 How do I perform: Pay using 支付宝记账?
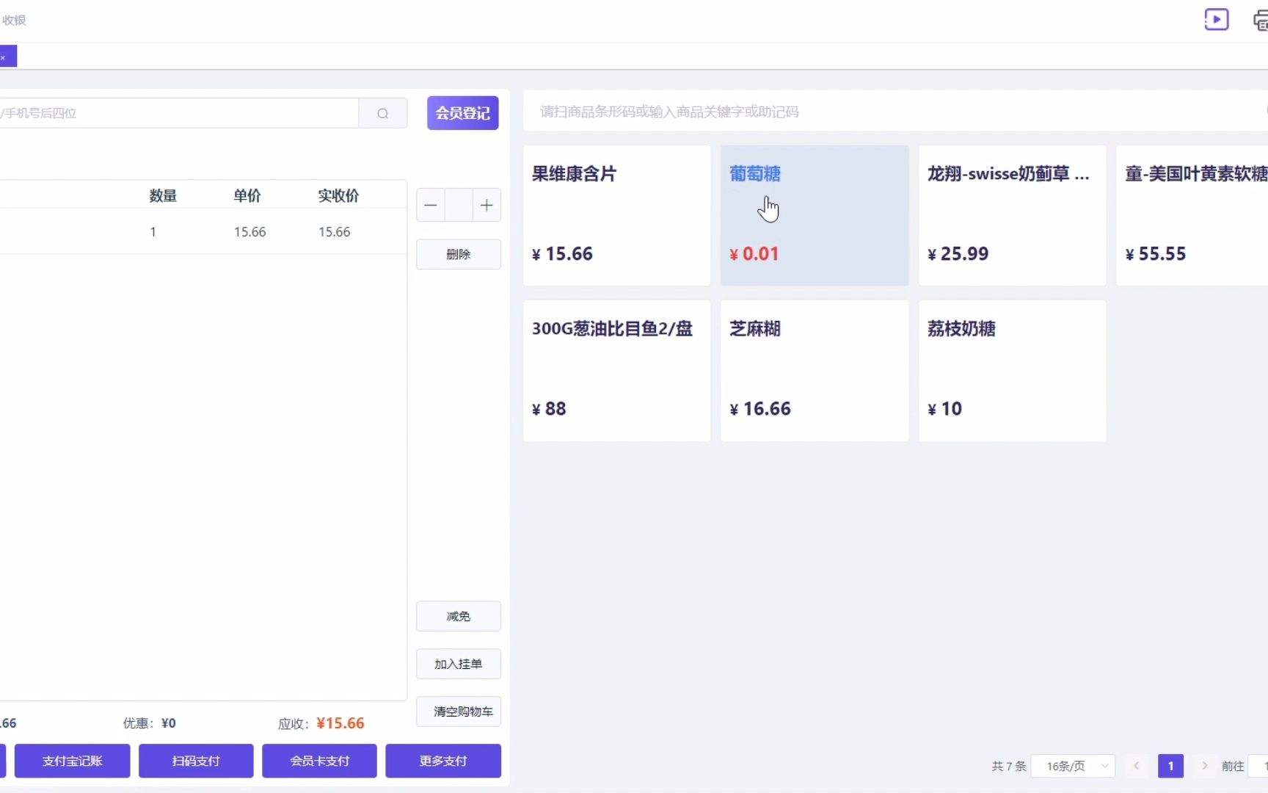coord(72,761)
